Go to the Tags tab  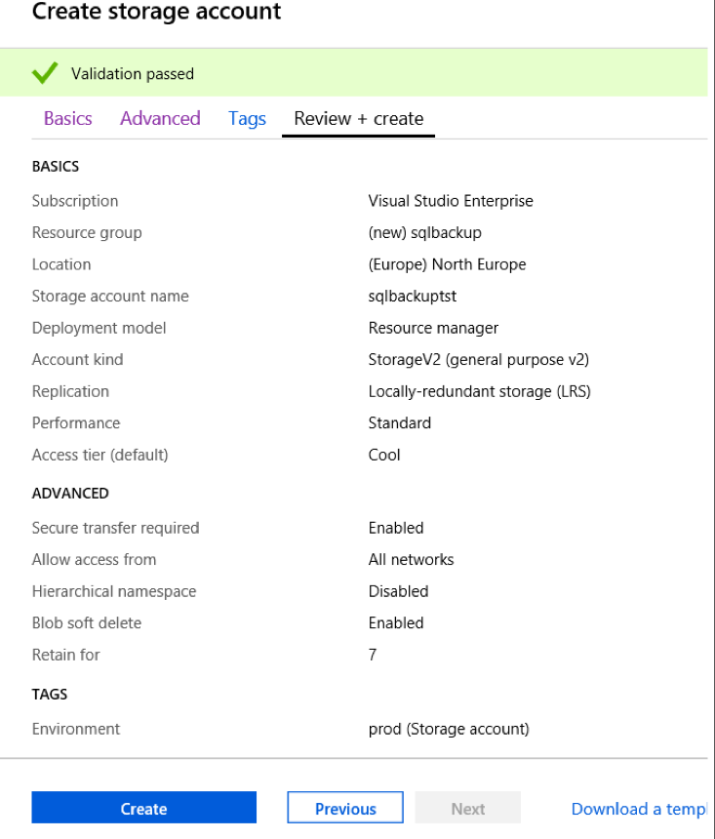[x=247, y=119]
